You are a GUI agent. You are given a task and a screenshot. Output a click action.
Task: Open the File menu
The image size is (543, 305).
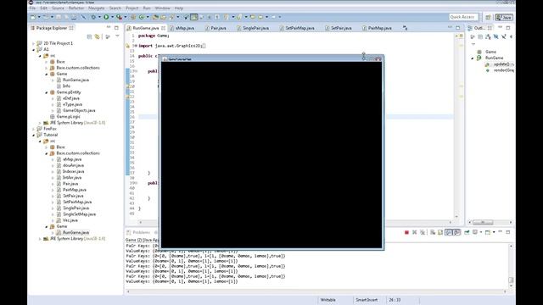click(x=32, y=8)
